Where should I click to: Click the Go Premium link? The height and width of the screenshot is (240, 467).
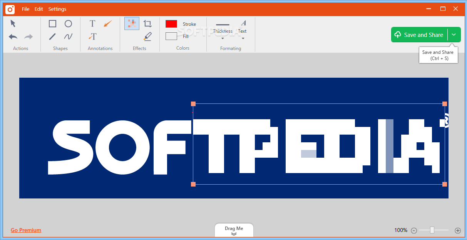[26, 230]
